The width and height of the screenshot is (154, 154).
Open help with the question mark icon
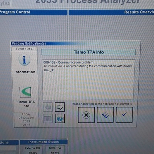60,119
